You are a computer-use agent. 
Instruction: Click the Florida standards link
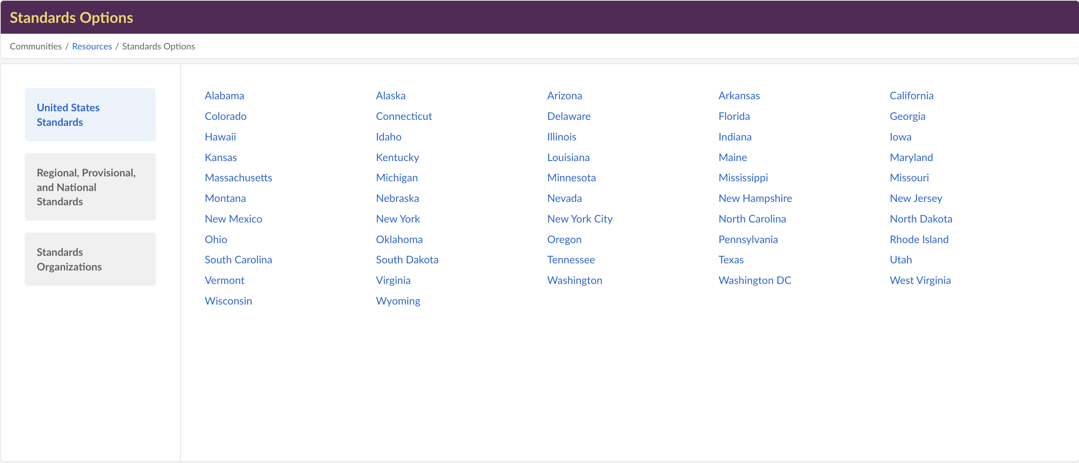tap(733, 116)
